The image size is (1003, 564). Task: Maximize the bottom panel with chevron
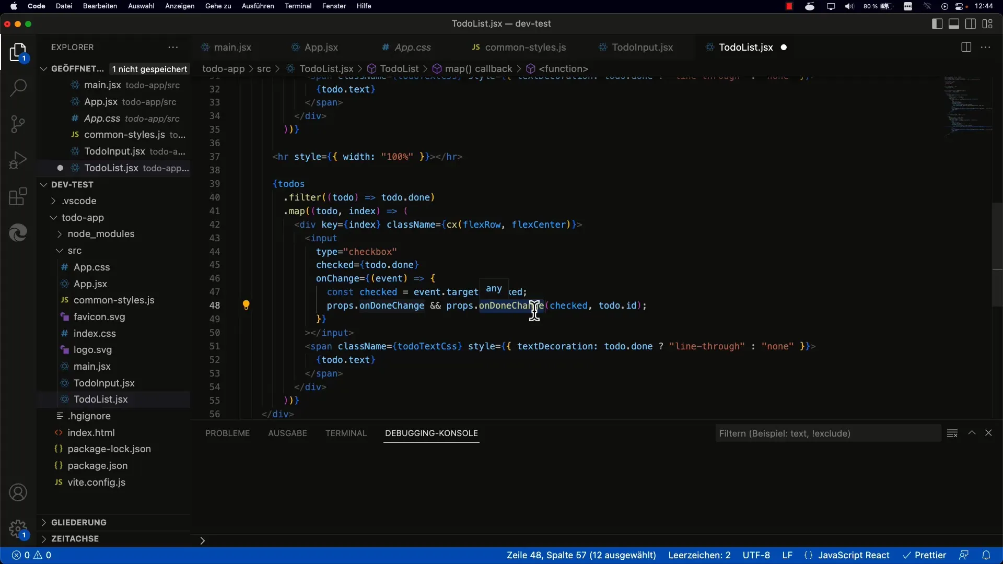point(972,433)
